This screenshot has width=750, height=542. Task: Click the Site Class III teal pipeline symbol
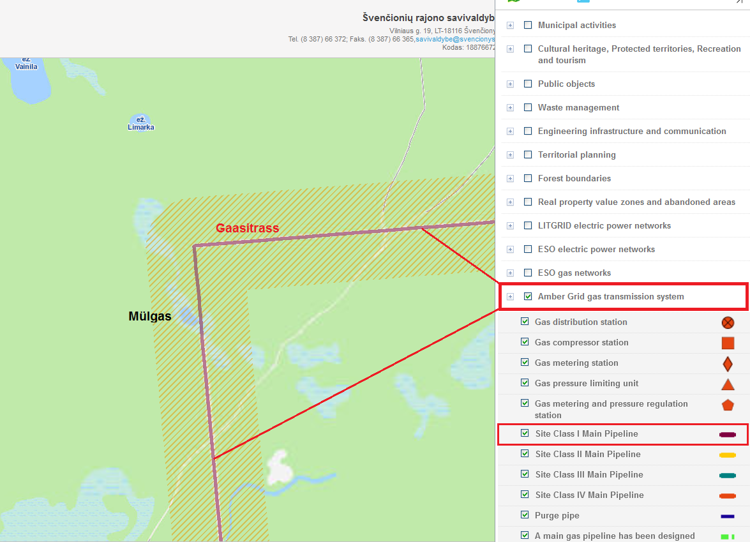point(728,475)
